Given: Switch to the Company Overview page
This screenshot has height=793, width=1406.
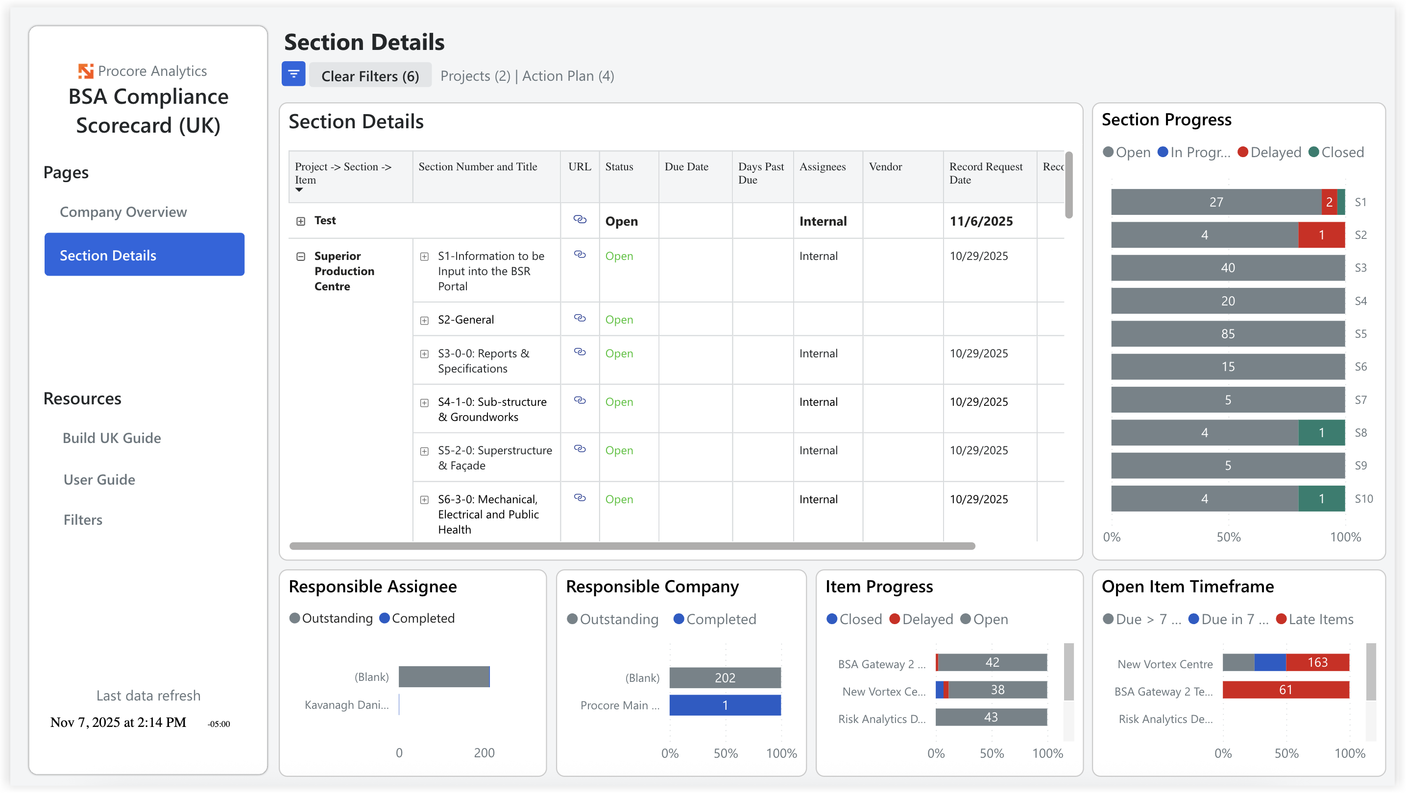Looking at the screenshot, I should coord(123,211).
